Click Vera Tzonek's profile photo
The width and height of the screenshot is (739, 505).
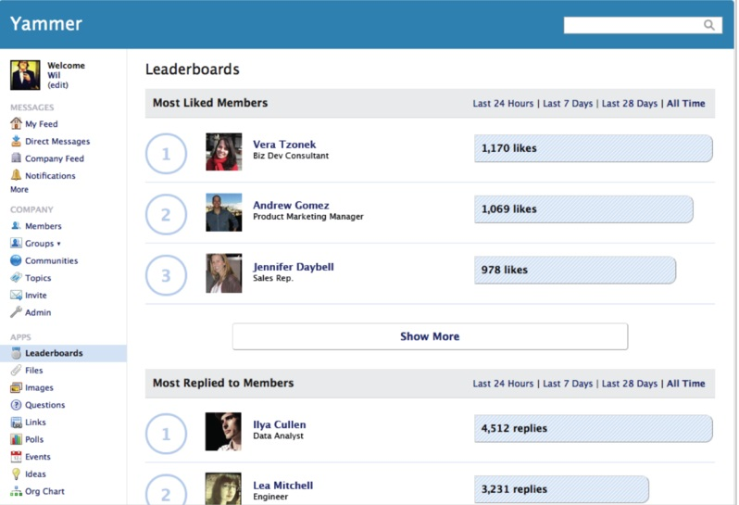pos(224,152)
